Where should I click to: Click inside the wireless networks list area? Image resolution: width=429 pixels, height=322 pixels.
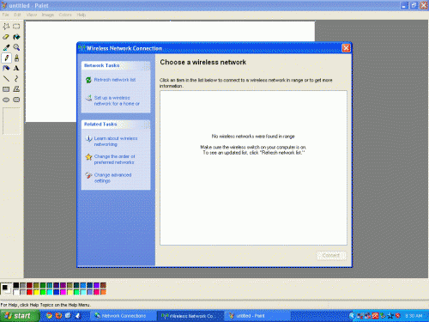(253, 167)
